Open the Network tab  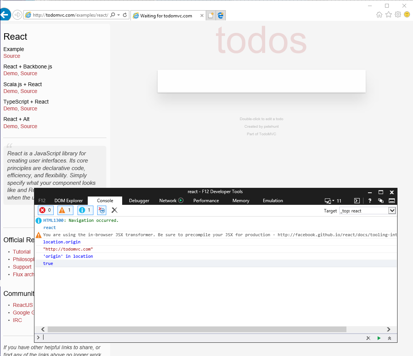click(x=168, y=201)
